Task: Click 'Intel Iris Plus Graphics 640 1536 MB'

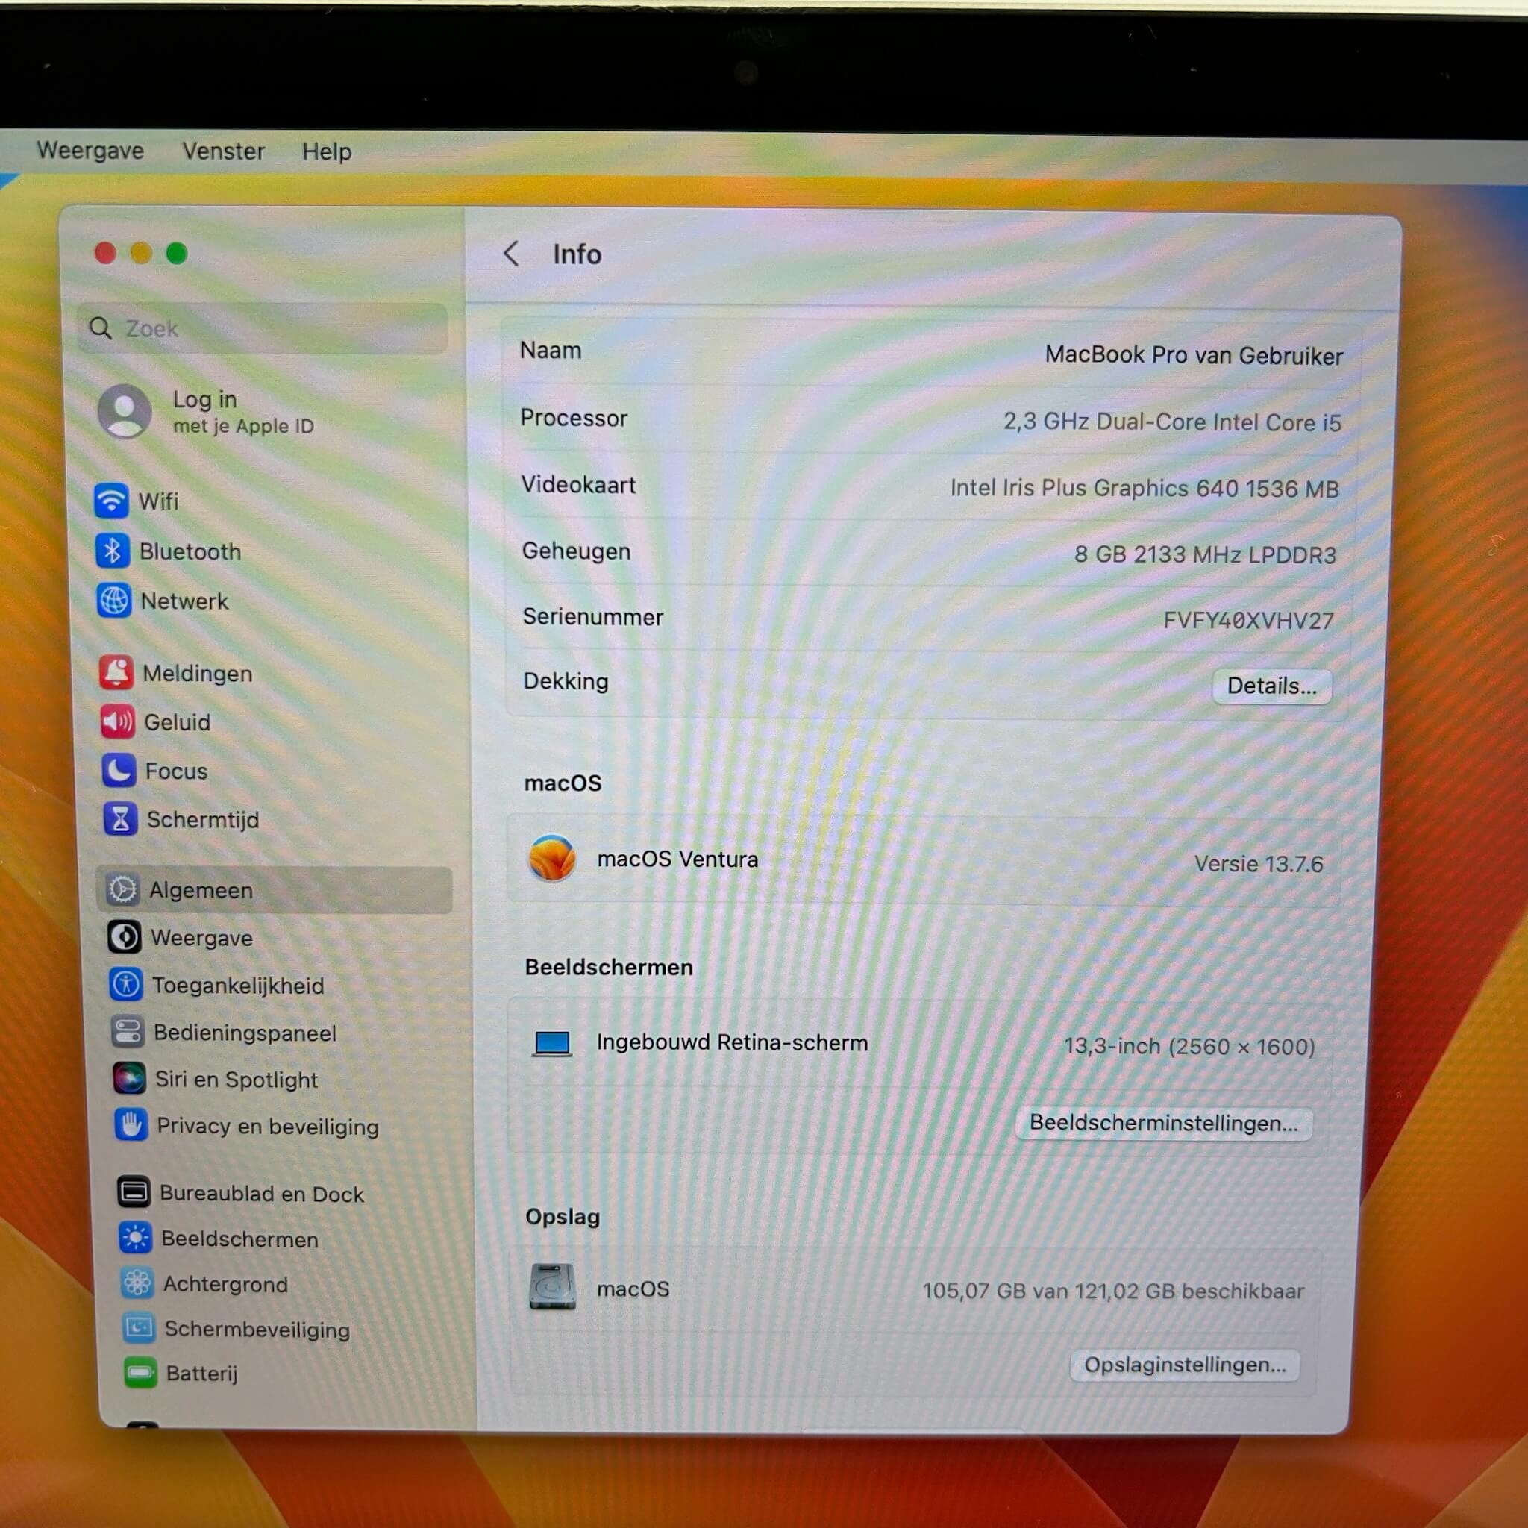Action: coord(1145,488)
